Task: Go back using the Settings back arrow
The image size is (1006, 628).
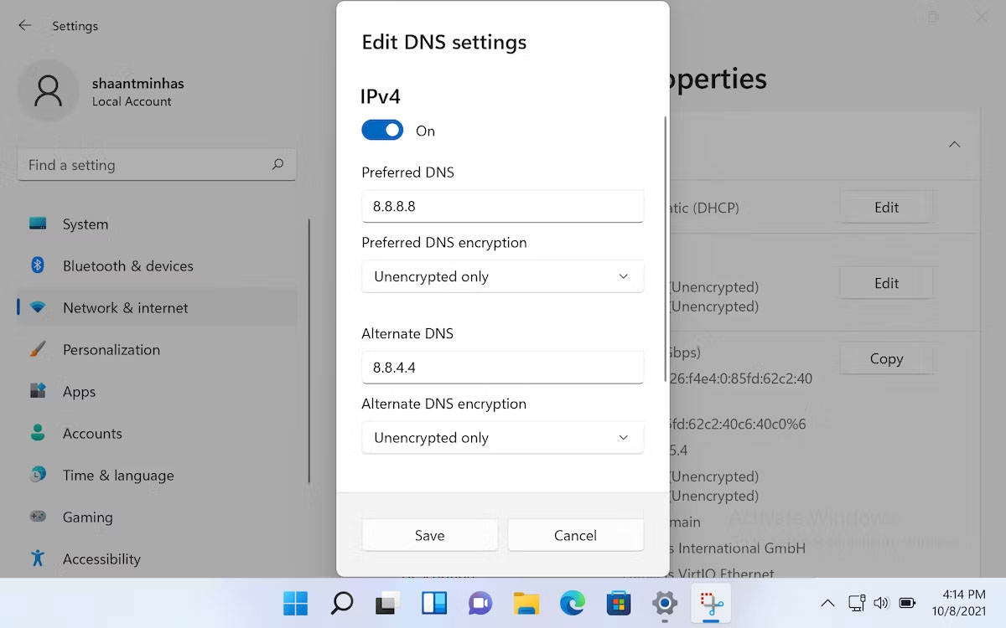Action: pos(24,25)
